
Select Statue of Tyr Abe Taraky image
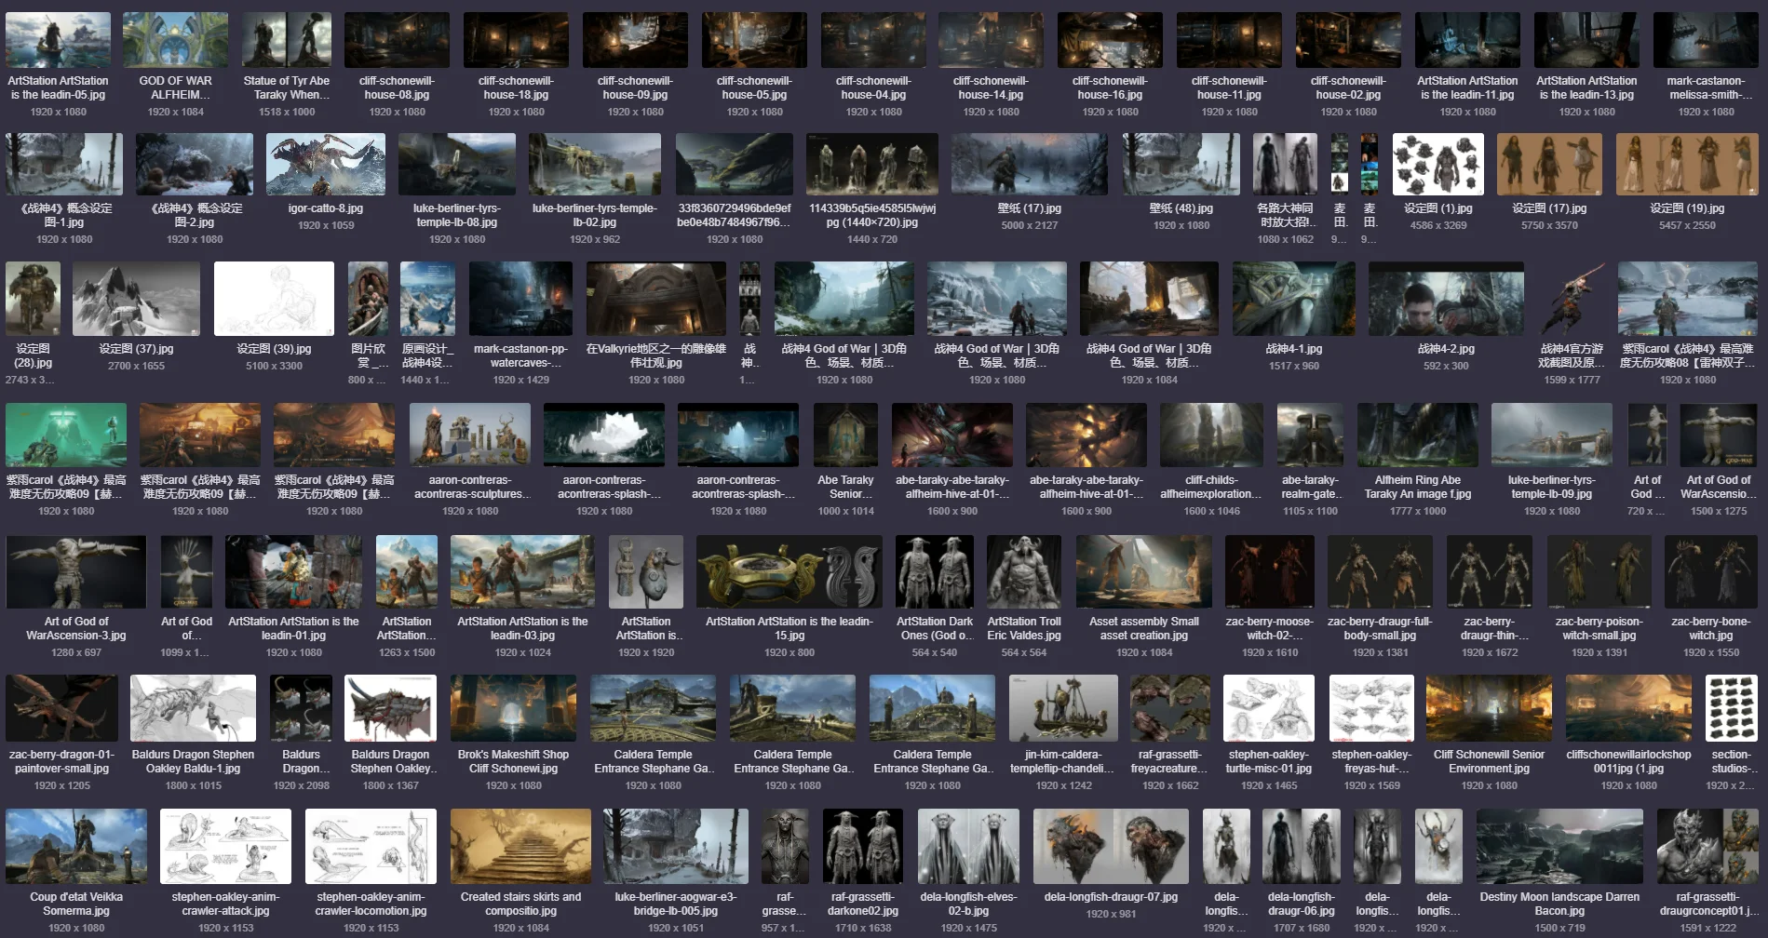(x=286, y=39)
